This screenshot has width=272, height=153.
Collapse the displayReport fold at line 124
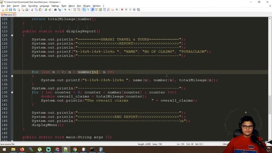(x=12, y=35)
